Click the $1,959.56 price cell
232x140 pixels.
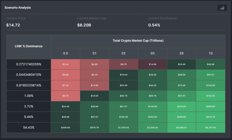click(x=123, y=128)
